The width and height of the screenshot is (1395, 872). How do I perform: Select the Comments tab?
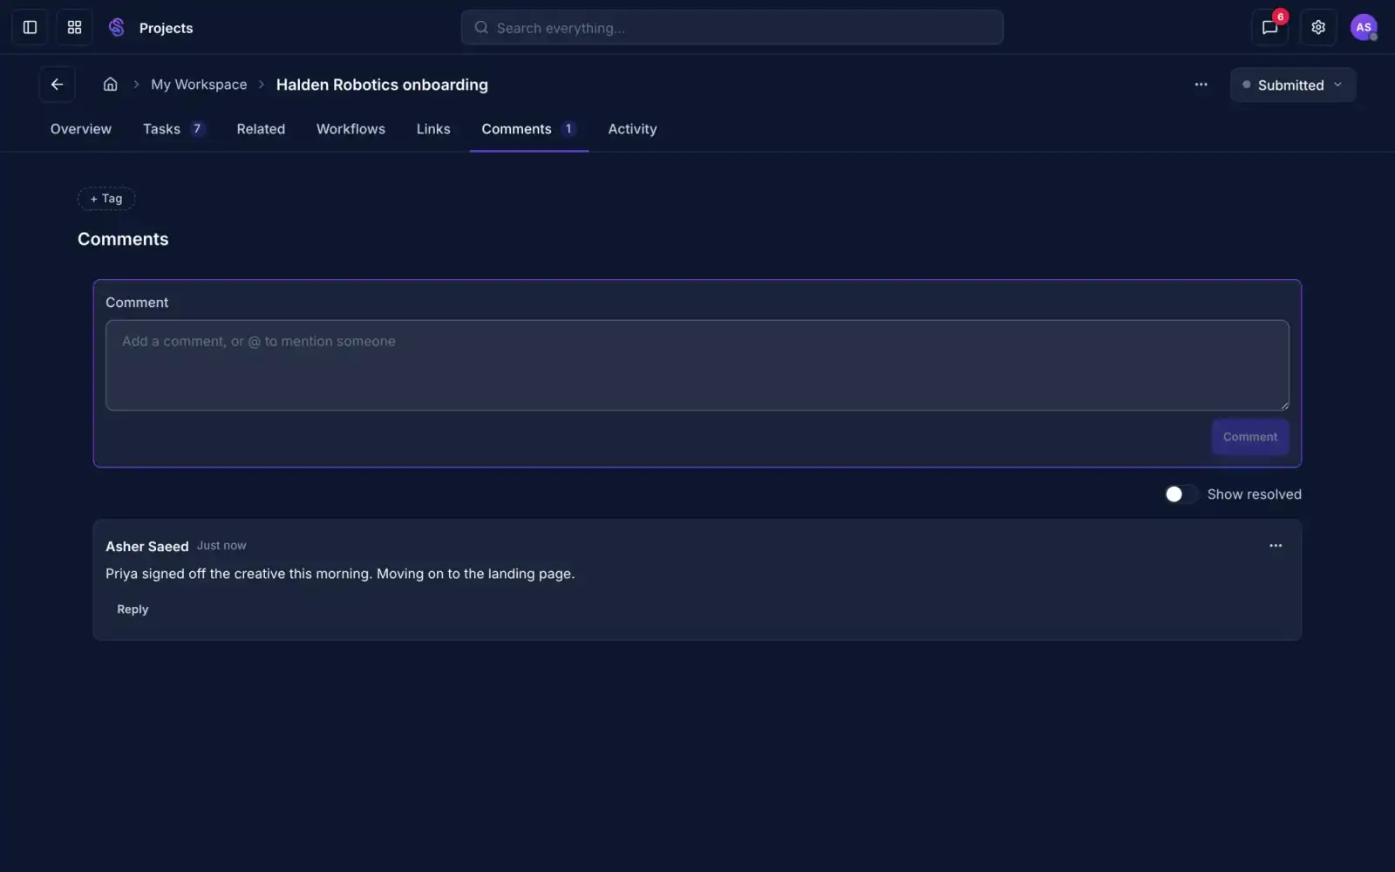pos(528,129)
